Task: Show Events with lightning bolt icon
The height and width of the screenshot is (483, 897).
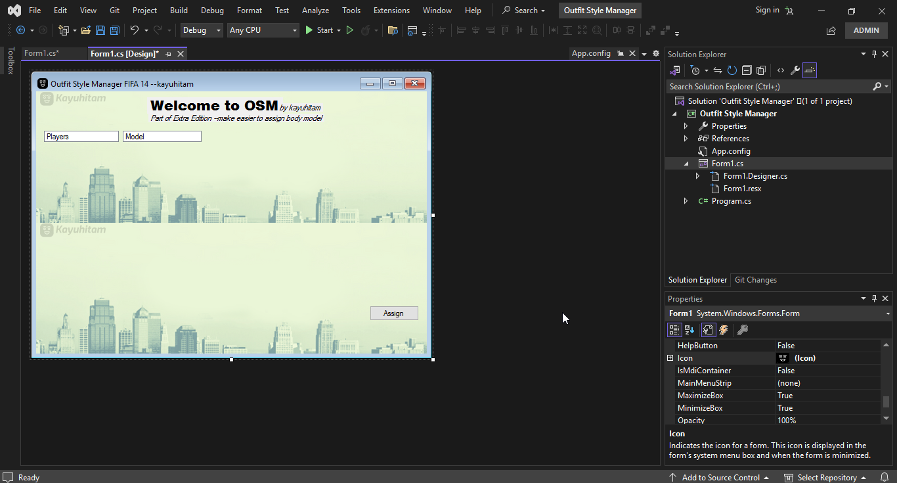Action: tap(724, 330)
